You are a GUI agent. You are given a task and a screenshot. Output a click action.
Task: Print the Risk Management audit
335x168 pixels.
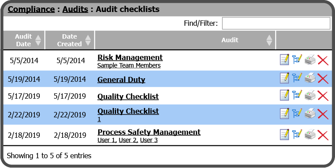coord(310,60)
